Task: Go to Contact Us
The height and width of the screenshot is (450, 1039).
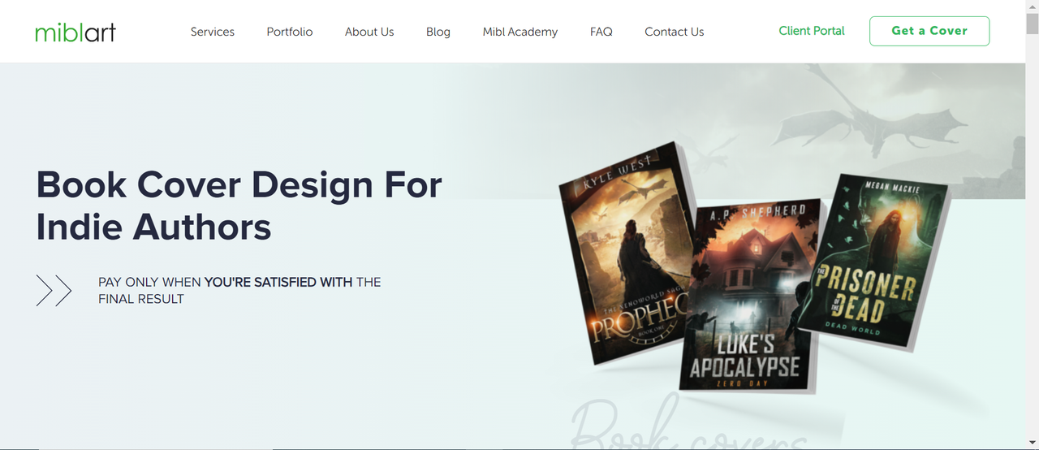Action: pyautogui.click(x=675, y=32)
